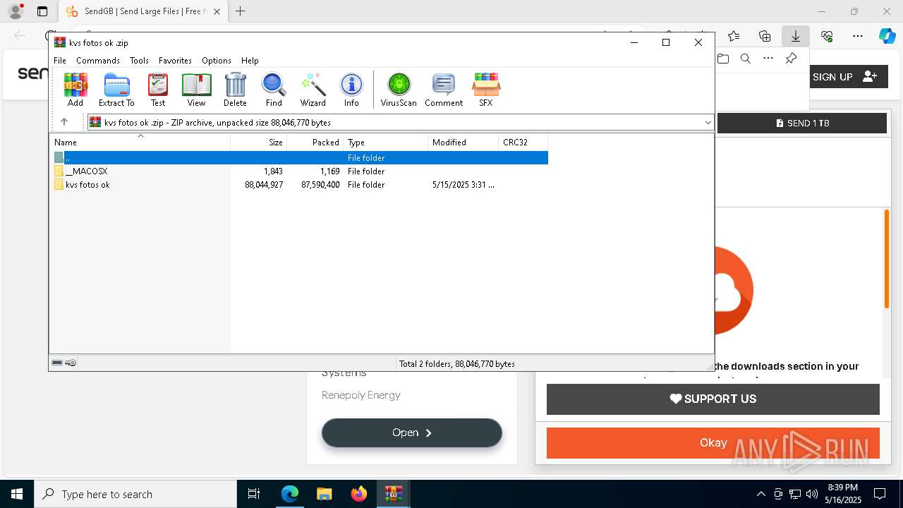This screenshot has height=508, width=903.
Task: Open Edge collections icon
Action: tap(765, 36)
